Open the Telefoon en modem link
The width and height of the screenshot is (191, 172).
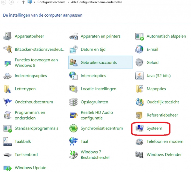coord(165,142)
